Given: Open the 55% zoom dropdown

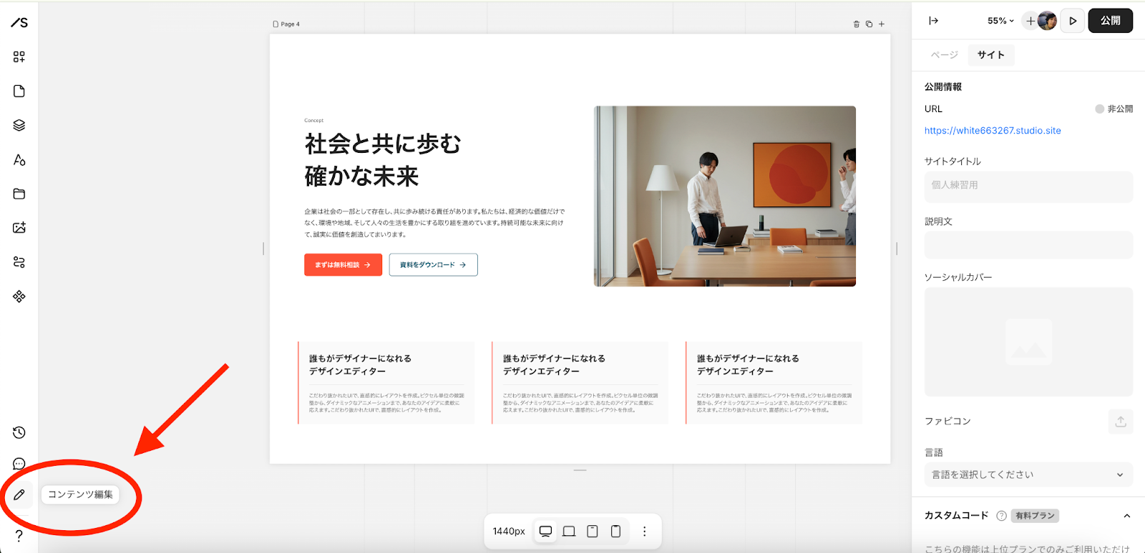Looking at the screenshot, I should 1000,21.
